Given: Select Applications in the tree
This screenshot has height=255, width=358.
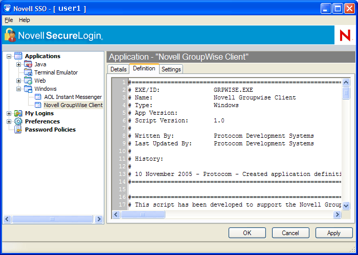Looking at the screenshot, I should point(42,56).
